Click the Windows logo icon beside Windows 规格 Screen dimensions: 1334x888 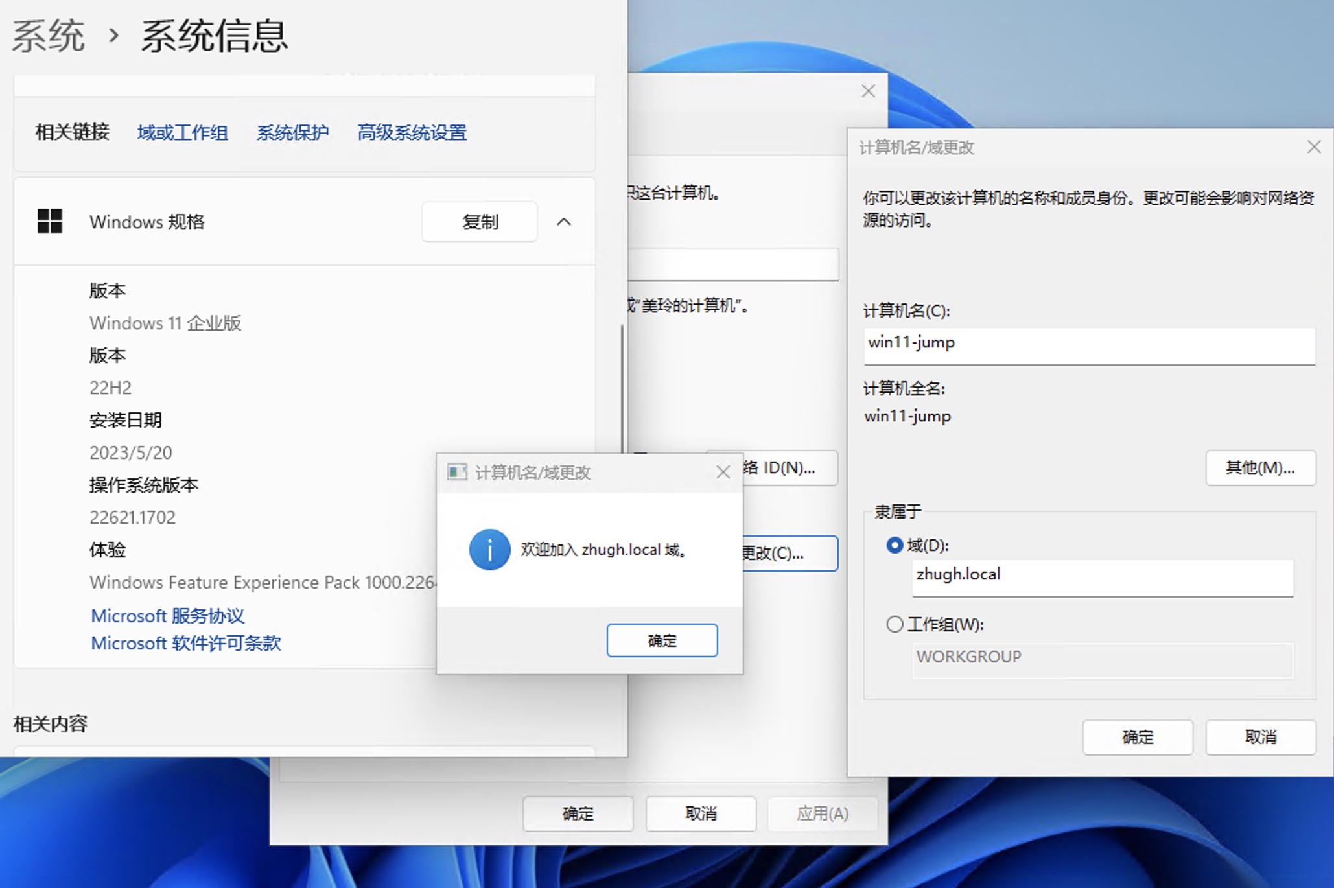point(50,222)
